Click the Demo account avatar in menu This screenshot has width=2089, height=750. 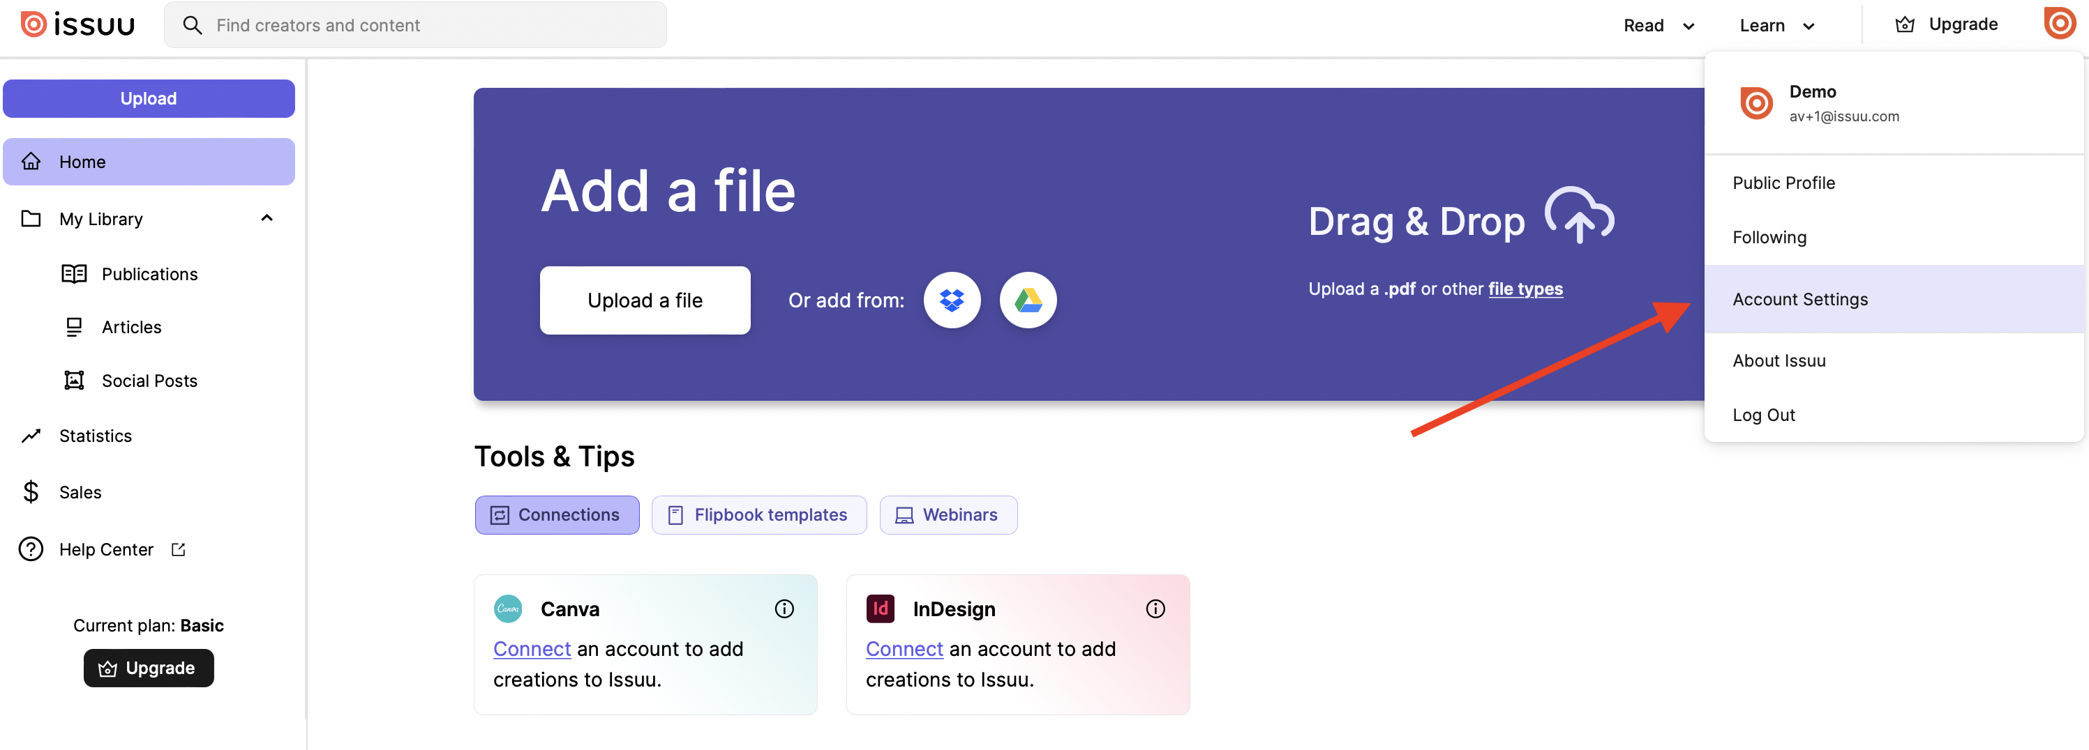(1756, 103)
